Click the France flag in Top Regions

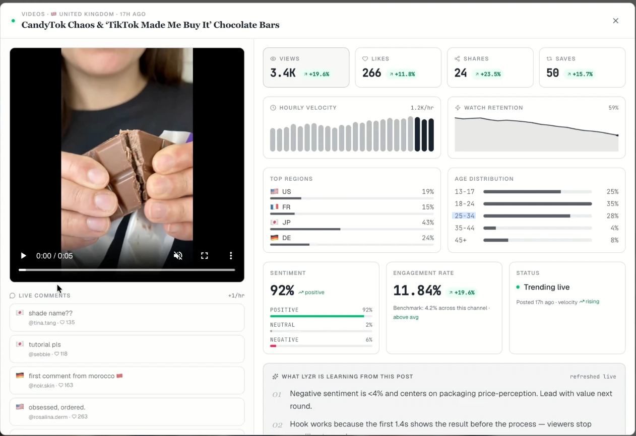pos(274,207)
